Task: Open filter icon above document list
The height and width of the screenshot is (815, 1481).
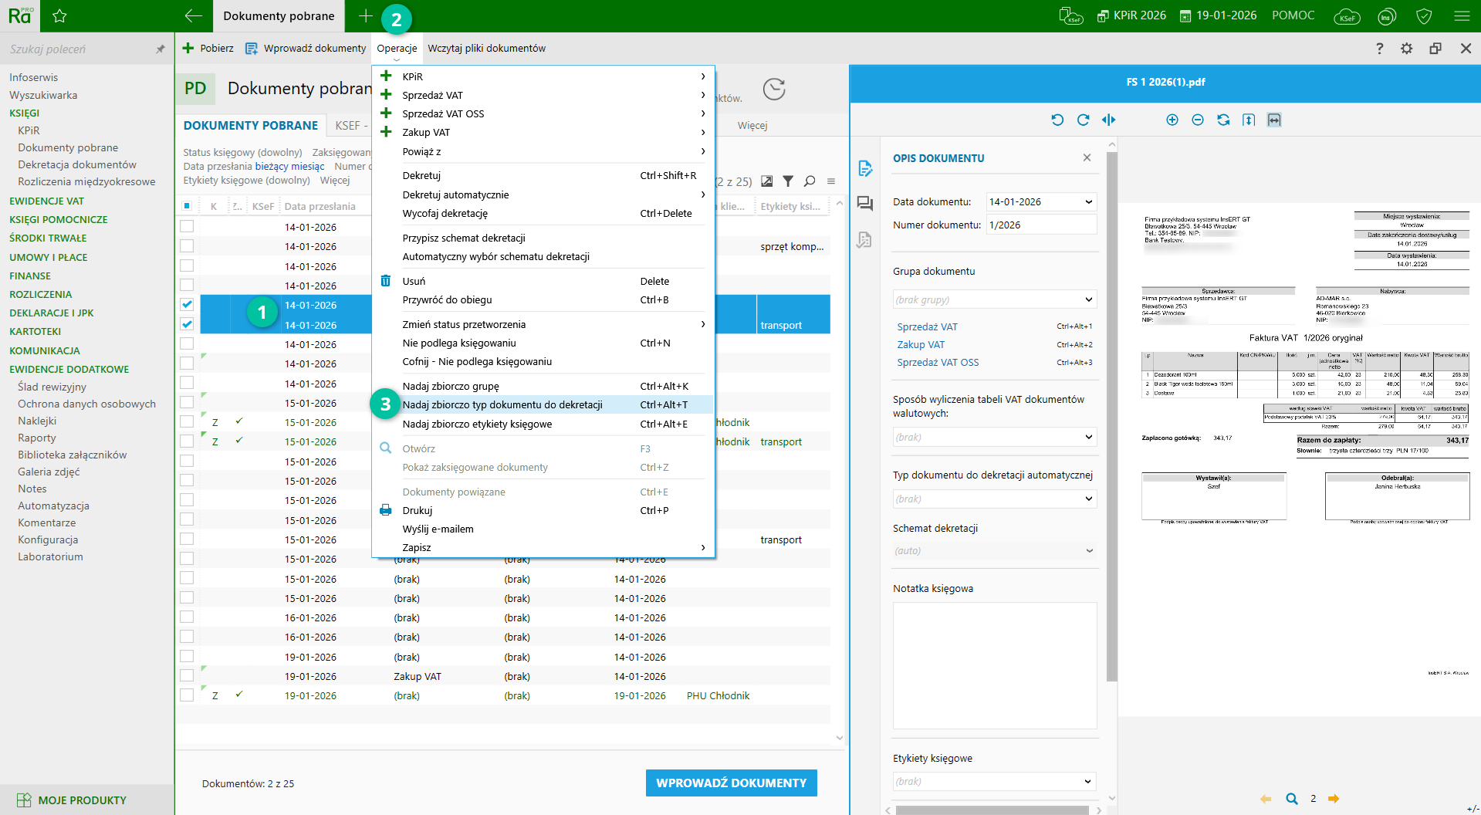Action: pos(788,181)
